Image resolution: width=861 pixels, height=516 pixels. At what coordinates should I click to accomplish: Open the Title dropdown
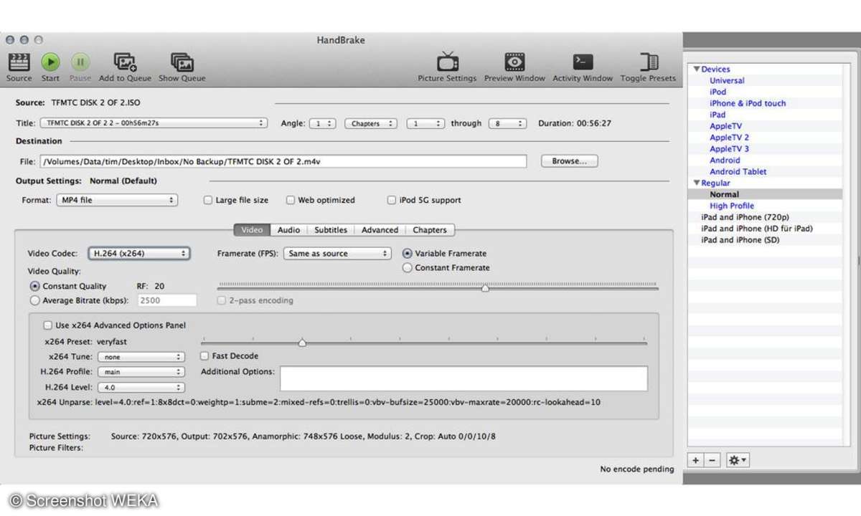pos(153,123)
